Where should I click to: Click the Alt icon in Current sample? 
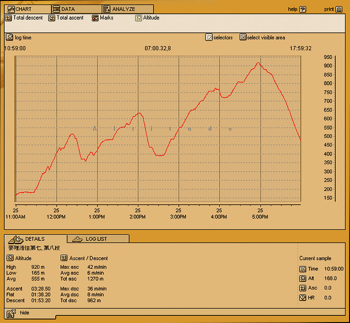point(302,279)
